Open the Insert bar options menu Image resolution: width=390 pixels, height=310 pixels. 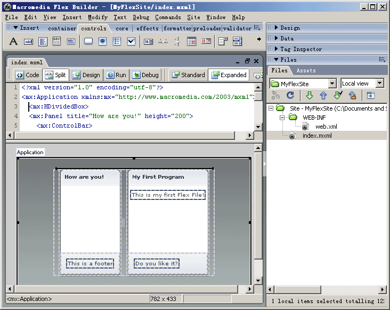(257, 28)
